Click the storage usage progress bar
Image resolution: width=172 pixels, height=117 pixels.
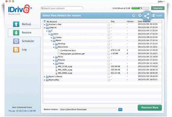coord(140,8)
